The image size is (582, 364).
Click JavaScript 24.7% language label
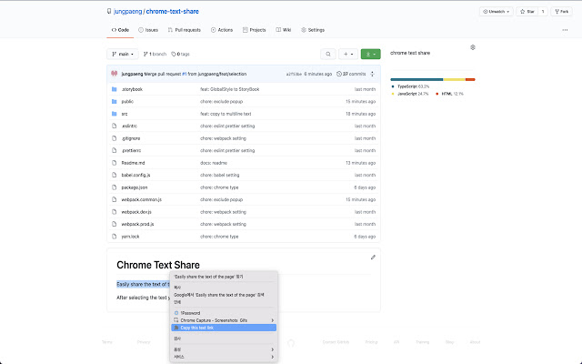[410, 94]
